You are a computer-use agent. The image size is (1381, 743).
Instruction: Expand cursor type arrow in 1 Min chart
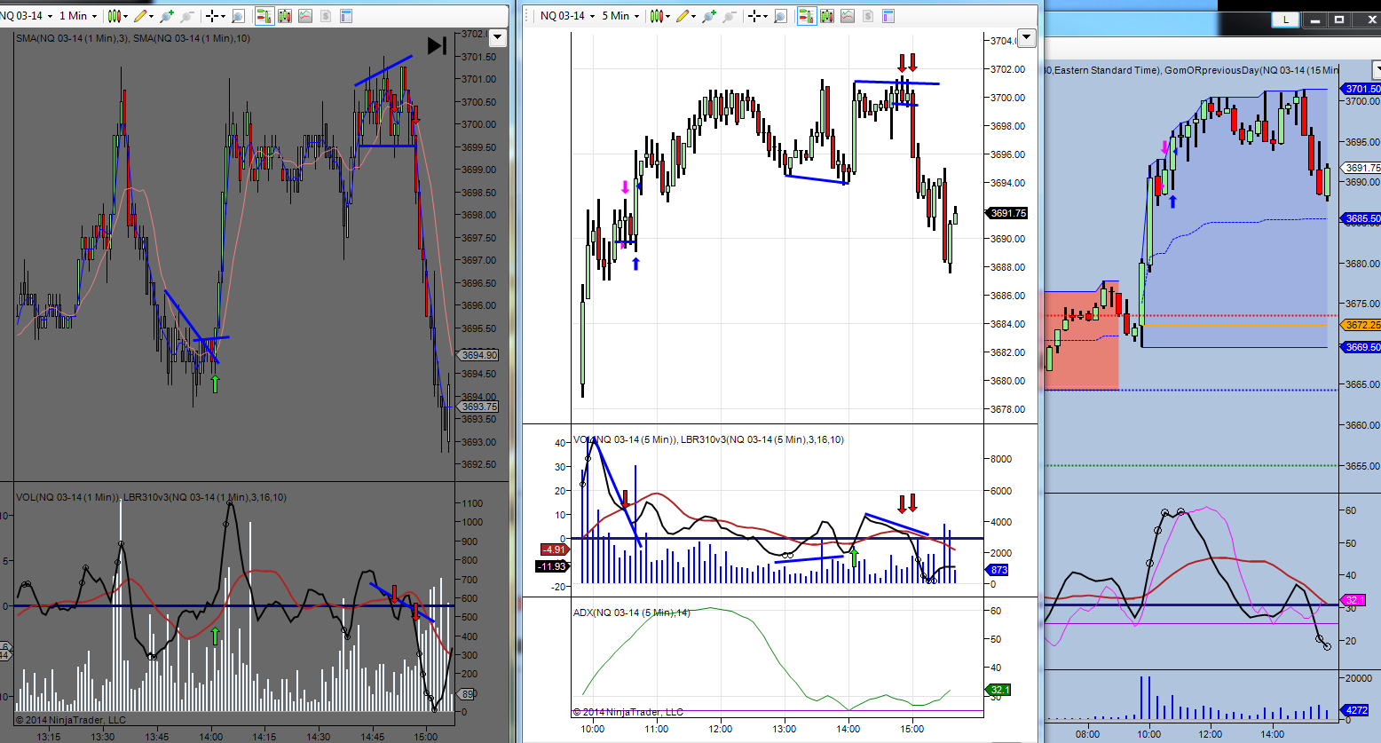(225, 16)
